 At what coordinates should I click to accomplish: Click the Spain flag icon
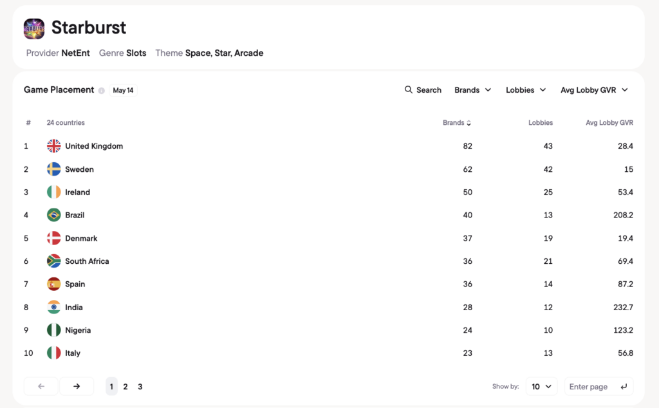point(54,284)
